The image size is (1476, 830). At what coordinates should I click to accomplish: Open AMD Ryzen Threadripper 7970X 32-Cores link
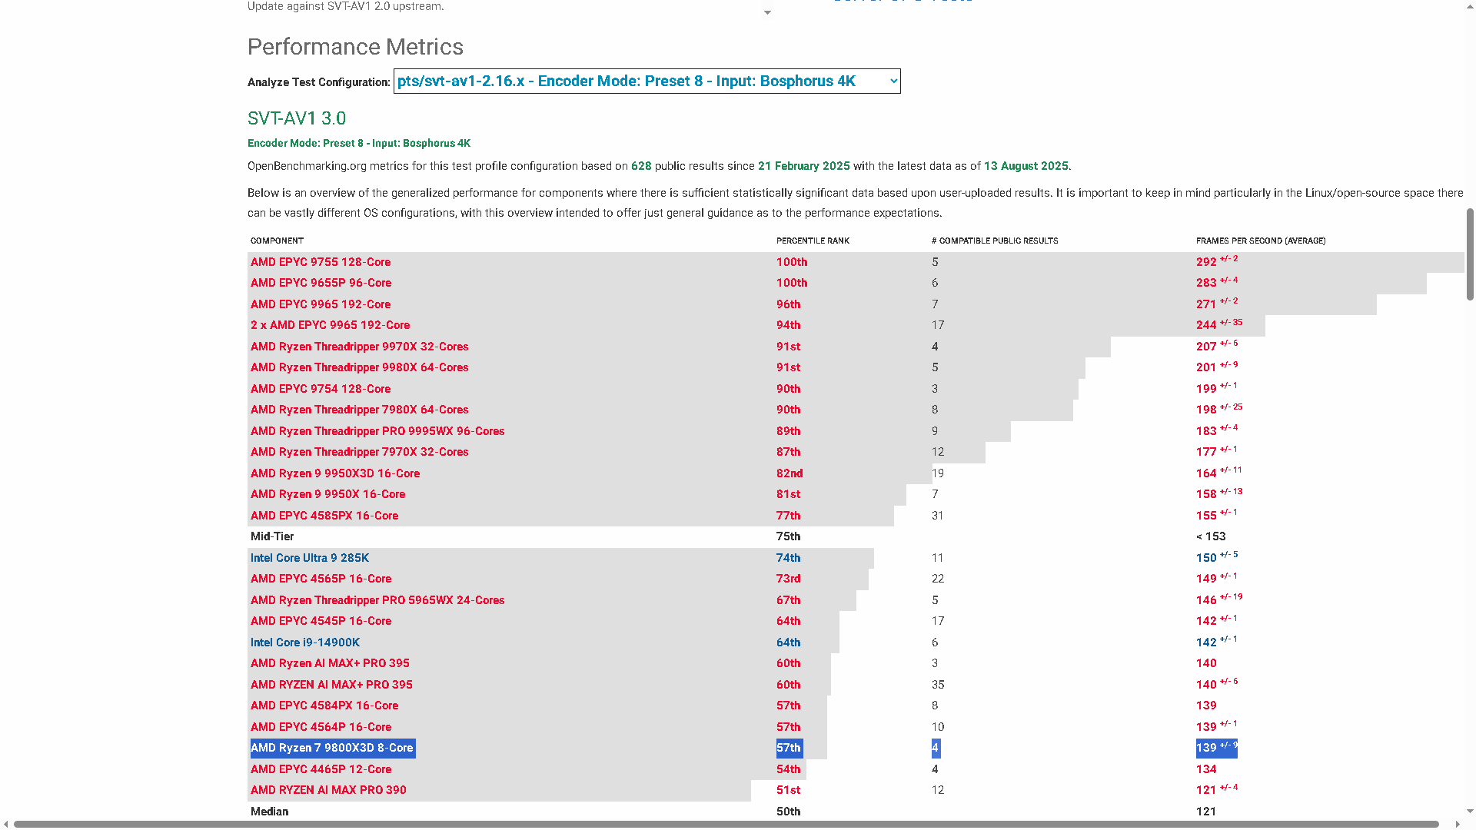point(359,452)
